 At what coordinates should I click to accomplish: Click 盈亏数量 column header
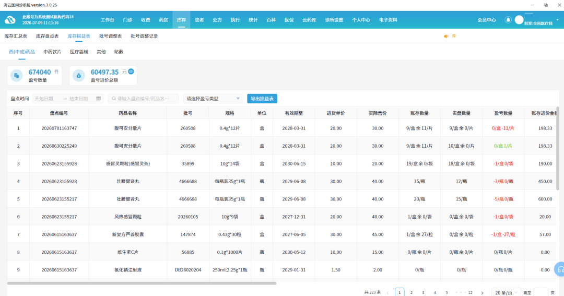click(503, 113)
